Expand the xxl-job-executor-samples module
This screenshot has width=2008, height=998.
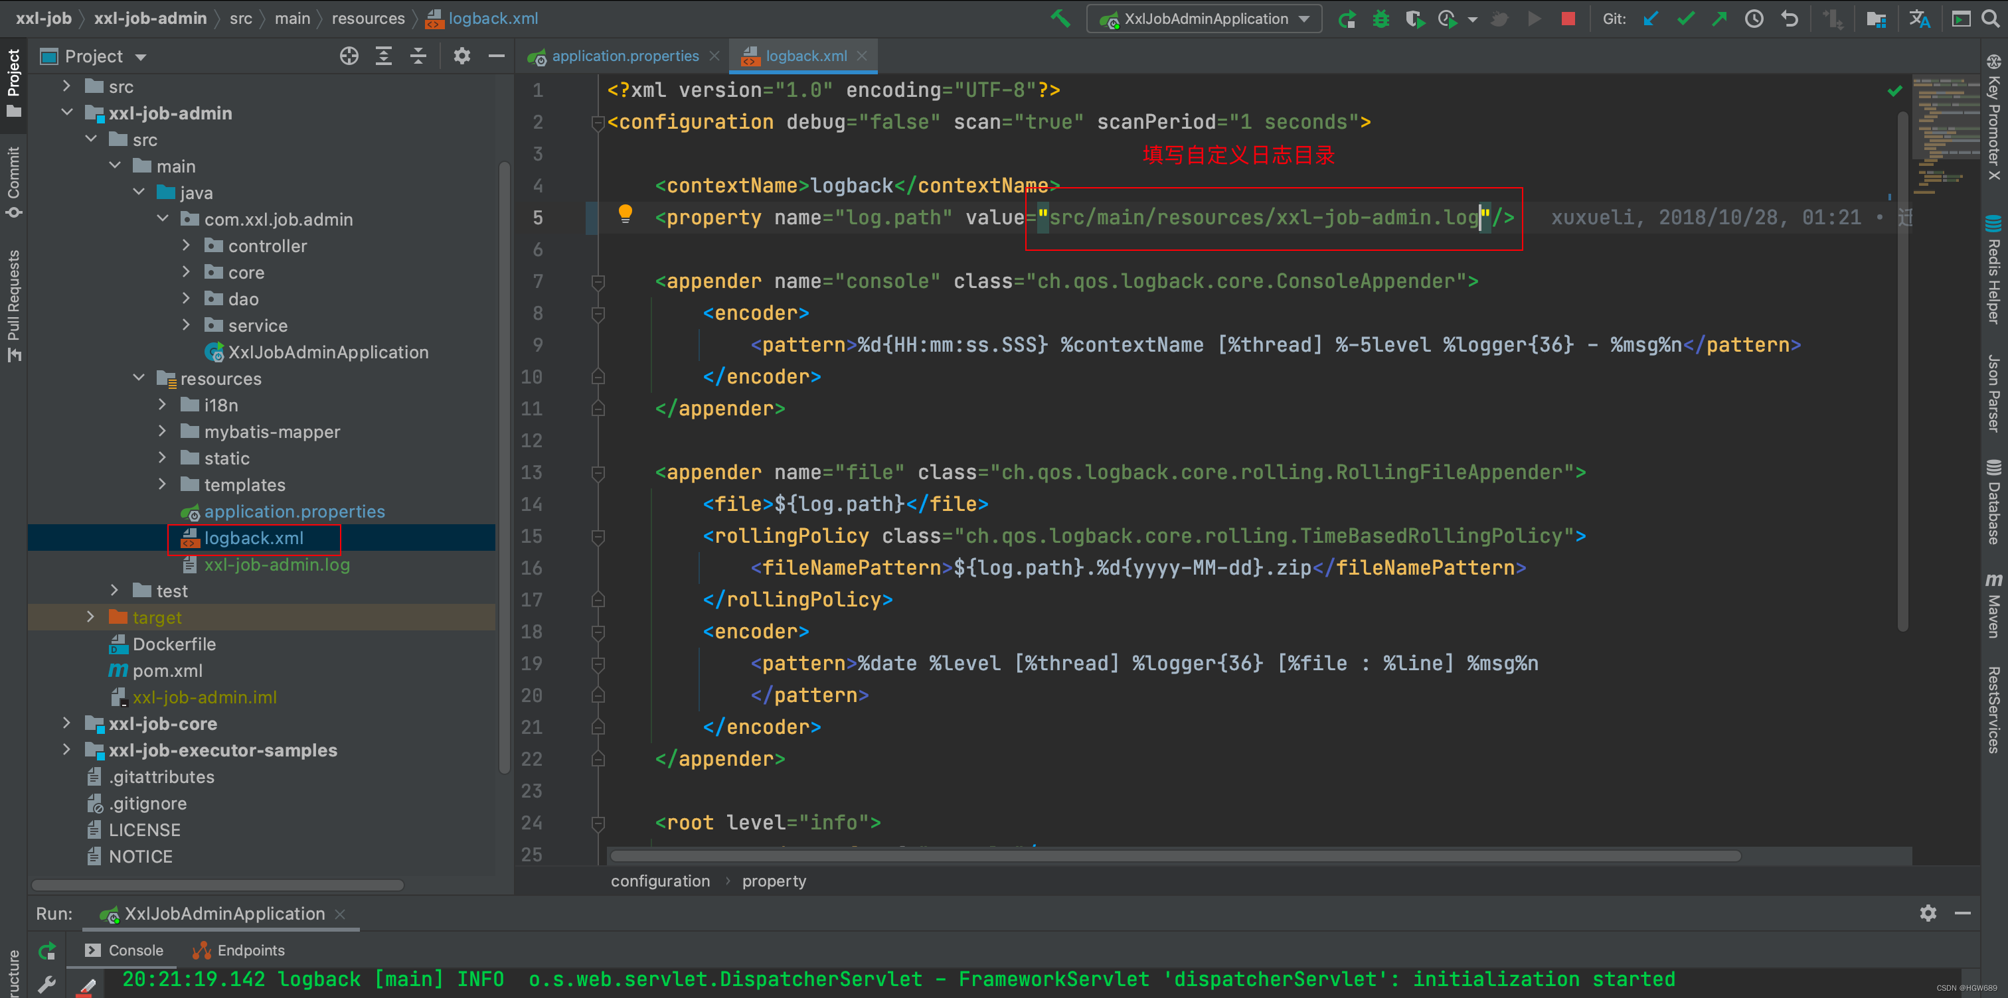tap(67, 749)
